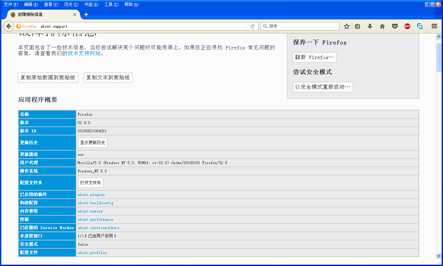Open the 文件 menu
Image resolution: width=443 pixels, height=266 pixels.
point(11,4)
